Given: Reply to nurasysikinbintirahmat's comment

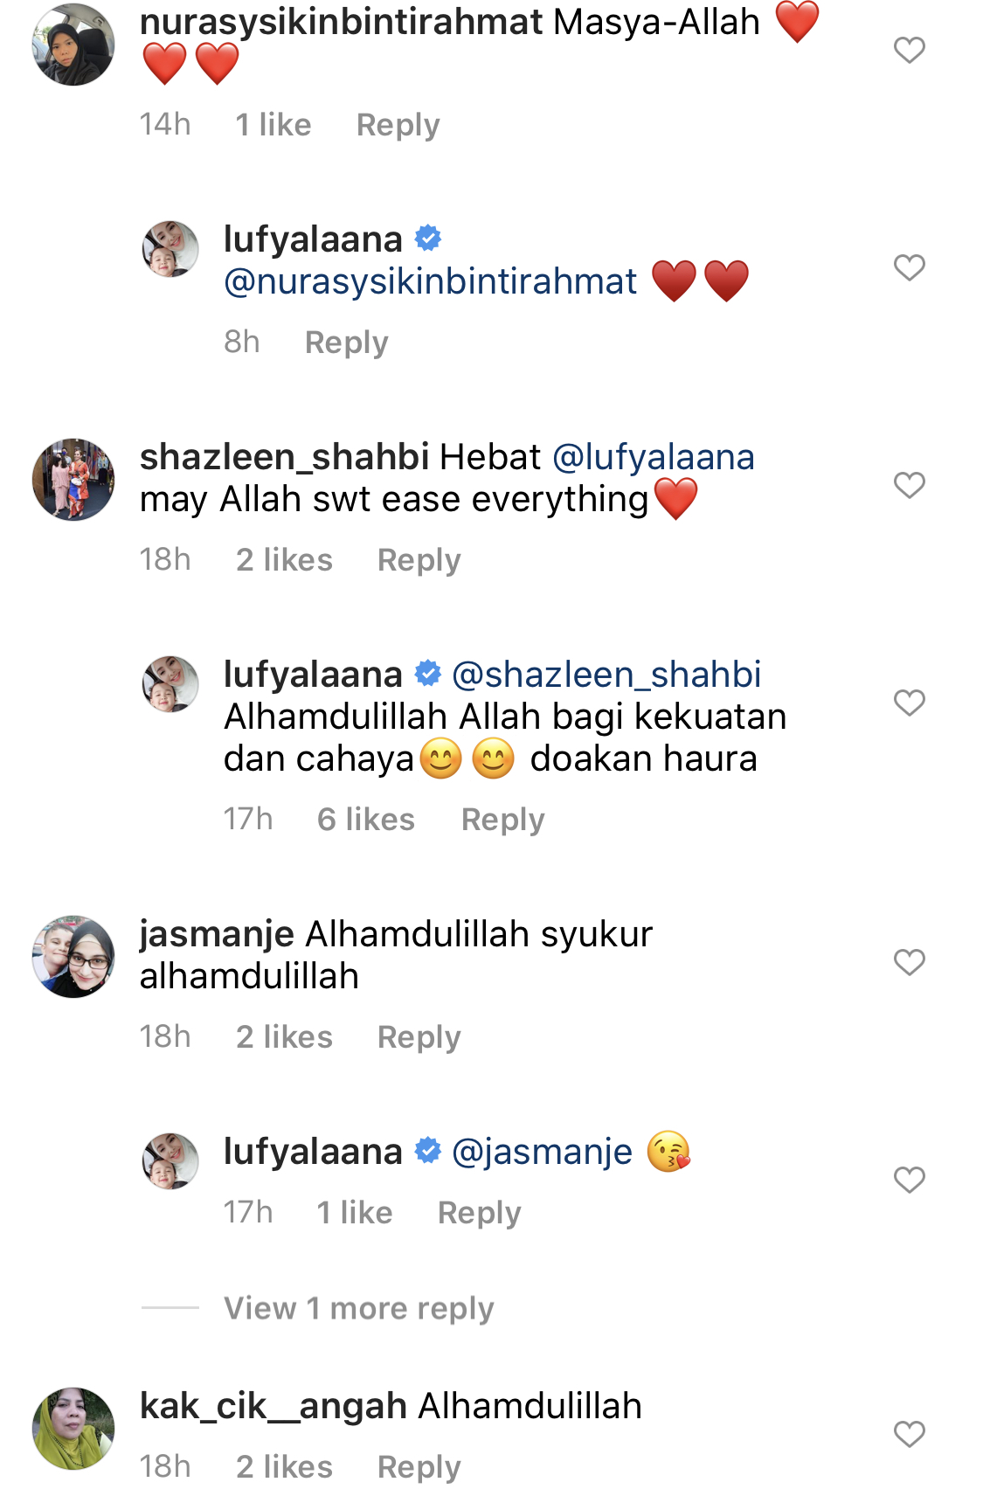Looking at the screenshot, I should (x=398, y=125).
